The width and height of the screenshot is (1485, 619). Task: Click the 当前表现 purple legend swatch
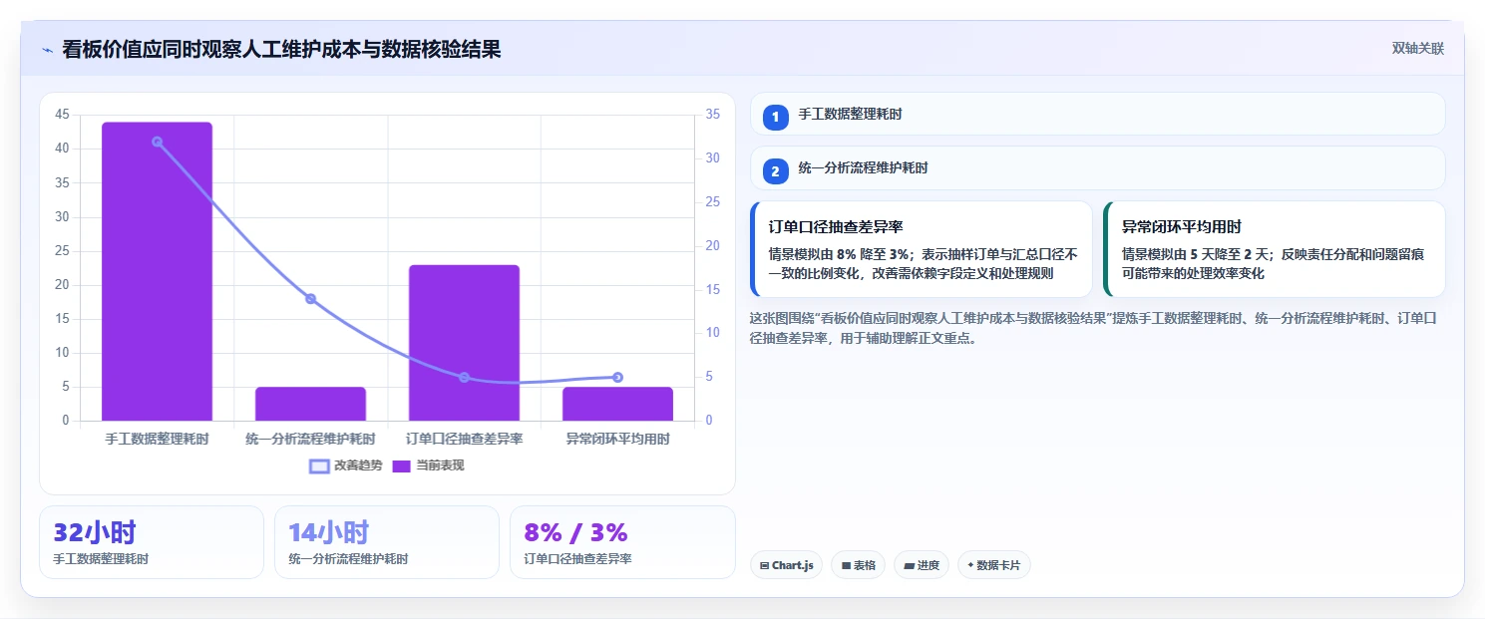click(x=402, y=466)
